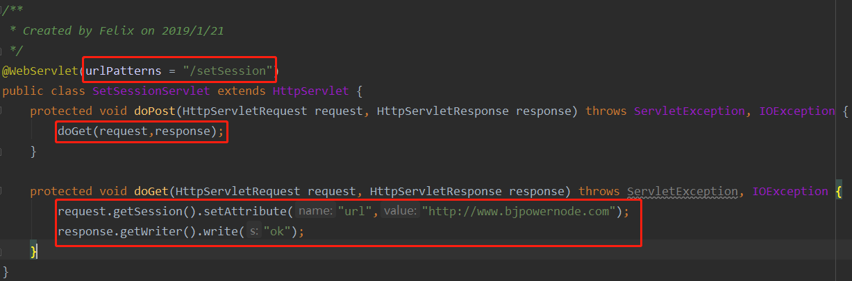The image size is (852, 281).
Task: Click the "ok" string in write call
Action: pyautogui.click(x=278, y=231)
